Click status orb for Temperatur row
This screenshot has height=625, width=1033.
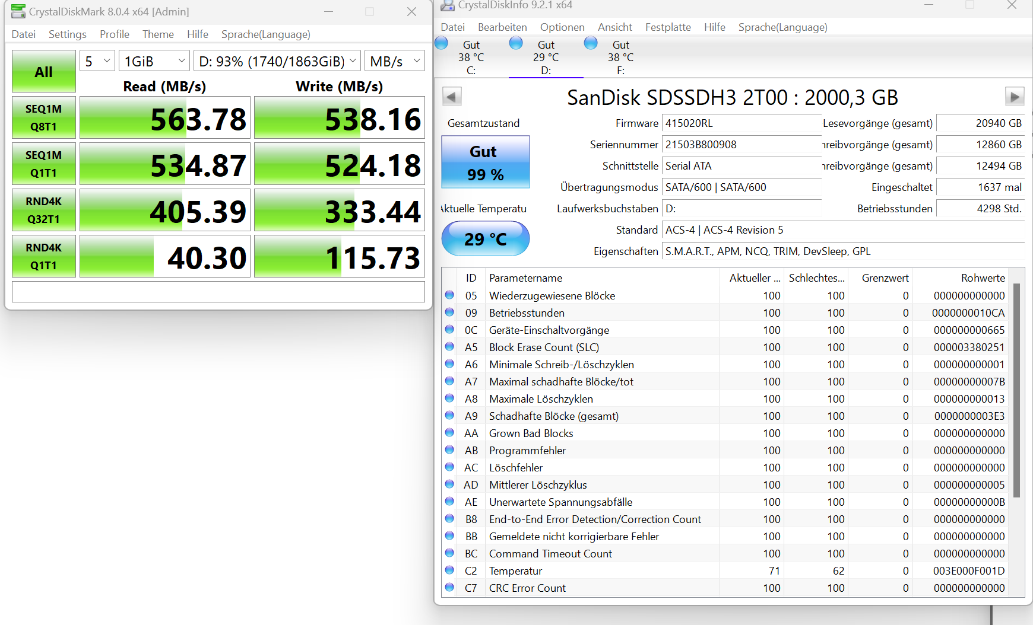[450, 570]
